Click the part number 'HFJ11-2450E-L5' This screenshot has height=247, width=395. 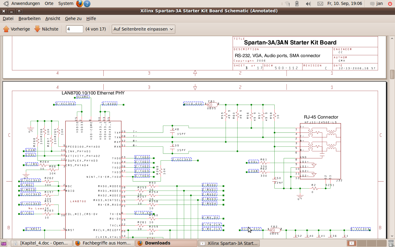(321, 122)
